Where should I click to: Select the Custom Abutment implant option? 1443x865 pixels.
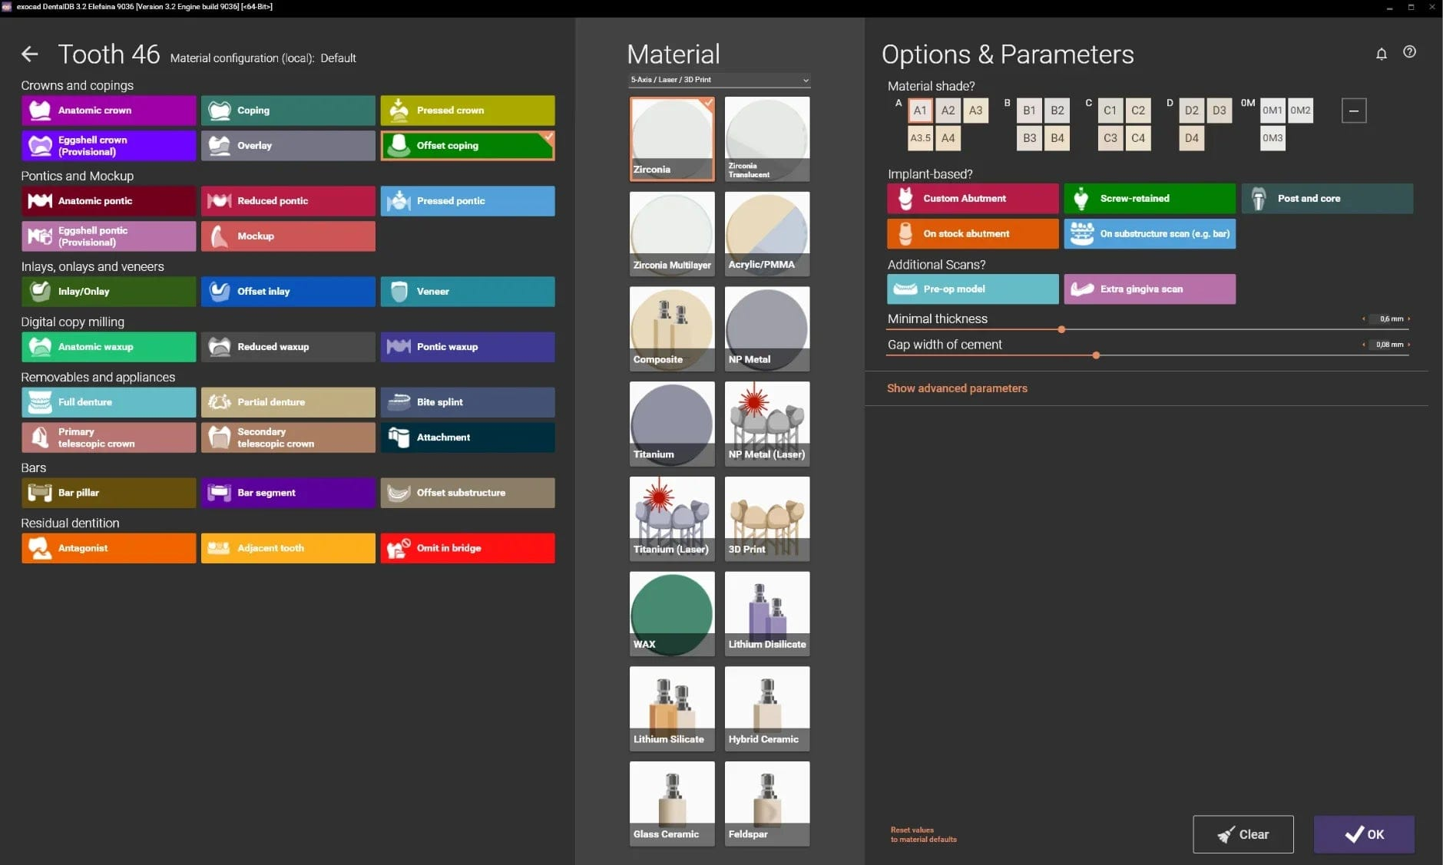tap(972, 199)
